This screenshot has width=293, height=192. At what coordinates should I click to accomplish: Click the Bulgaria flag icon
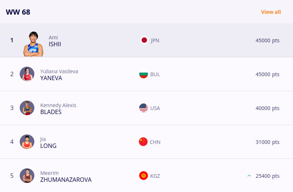(x=144, y=74)
